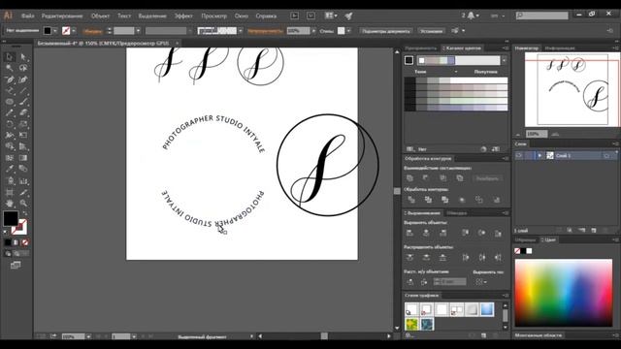Screen dimensions: 621x349
Task: Select the Gradient tool
Action: tap(23, 158)
